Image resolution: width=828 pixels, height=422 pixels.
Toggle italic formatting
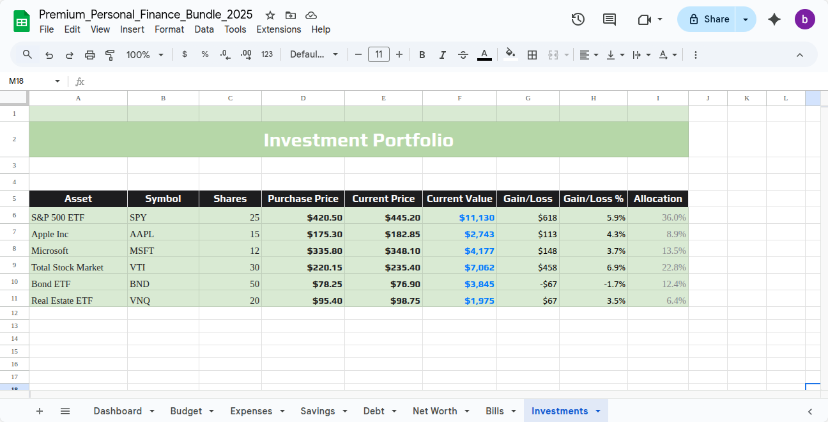tap(442, 55)
